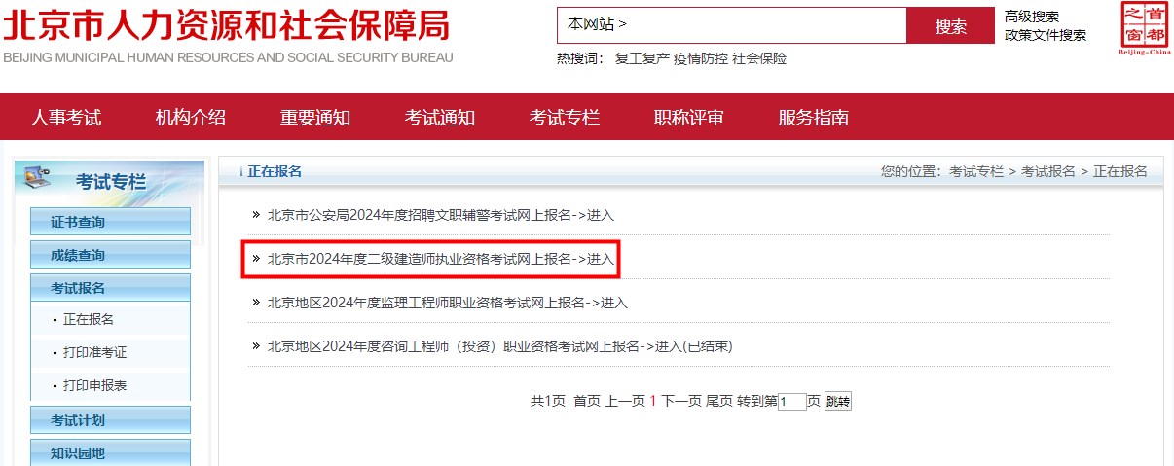This screenshot has width=1174, height=466.
Task: Select 知识园地 in the sidebar
Action: (x=110, y=453)
